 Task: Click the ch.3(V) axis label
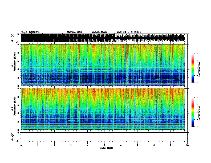(13, 137)
